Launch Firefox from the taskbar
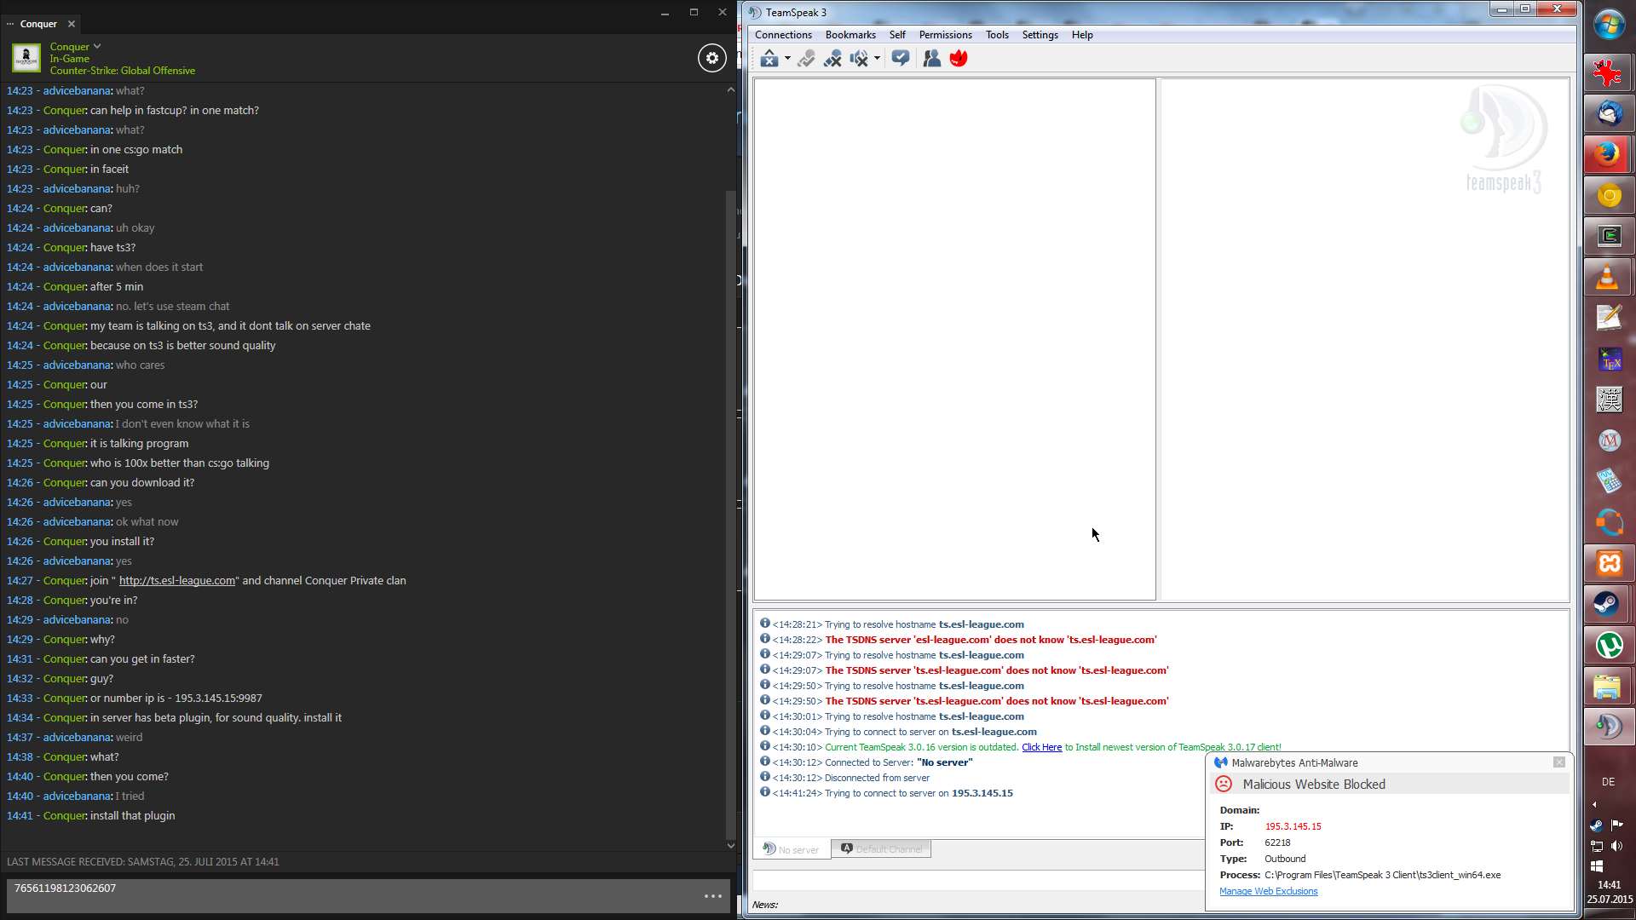The image size is (1636, 920). coord(1608,154)
